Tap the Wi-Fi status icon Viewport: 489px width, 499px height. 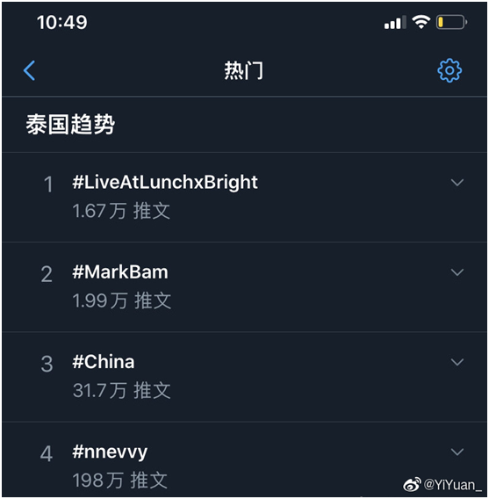point(421,22)
